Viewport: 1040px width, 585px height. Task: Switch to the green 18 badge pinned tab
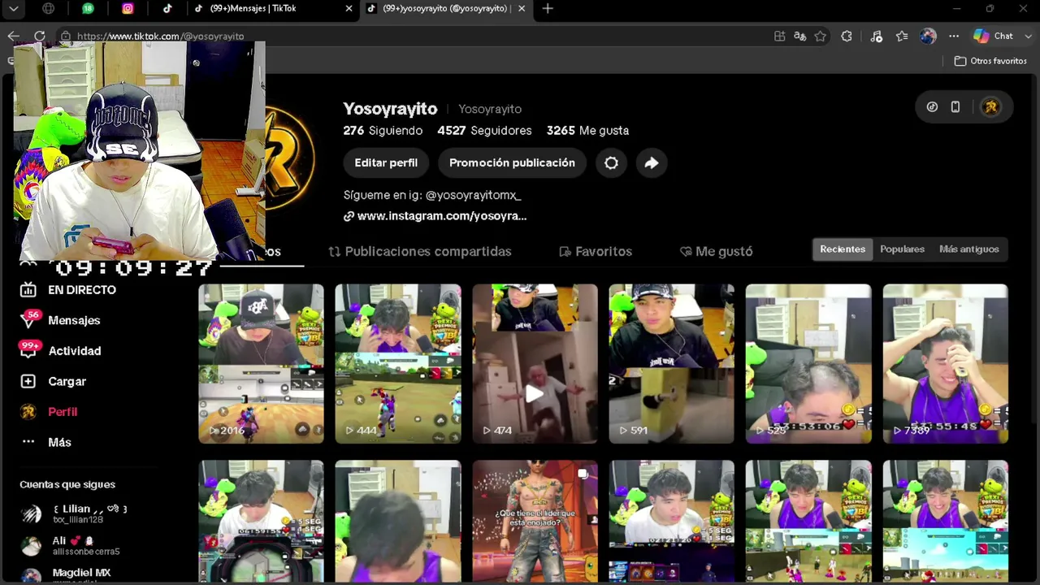pos(88,9)
